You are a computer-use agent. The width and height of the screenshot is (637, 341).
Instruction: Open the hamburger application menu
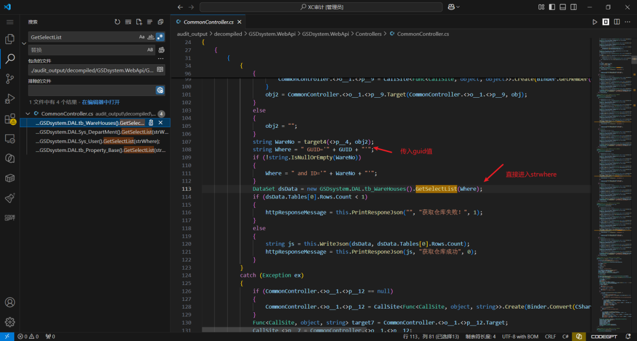coord(10,22)
